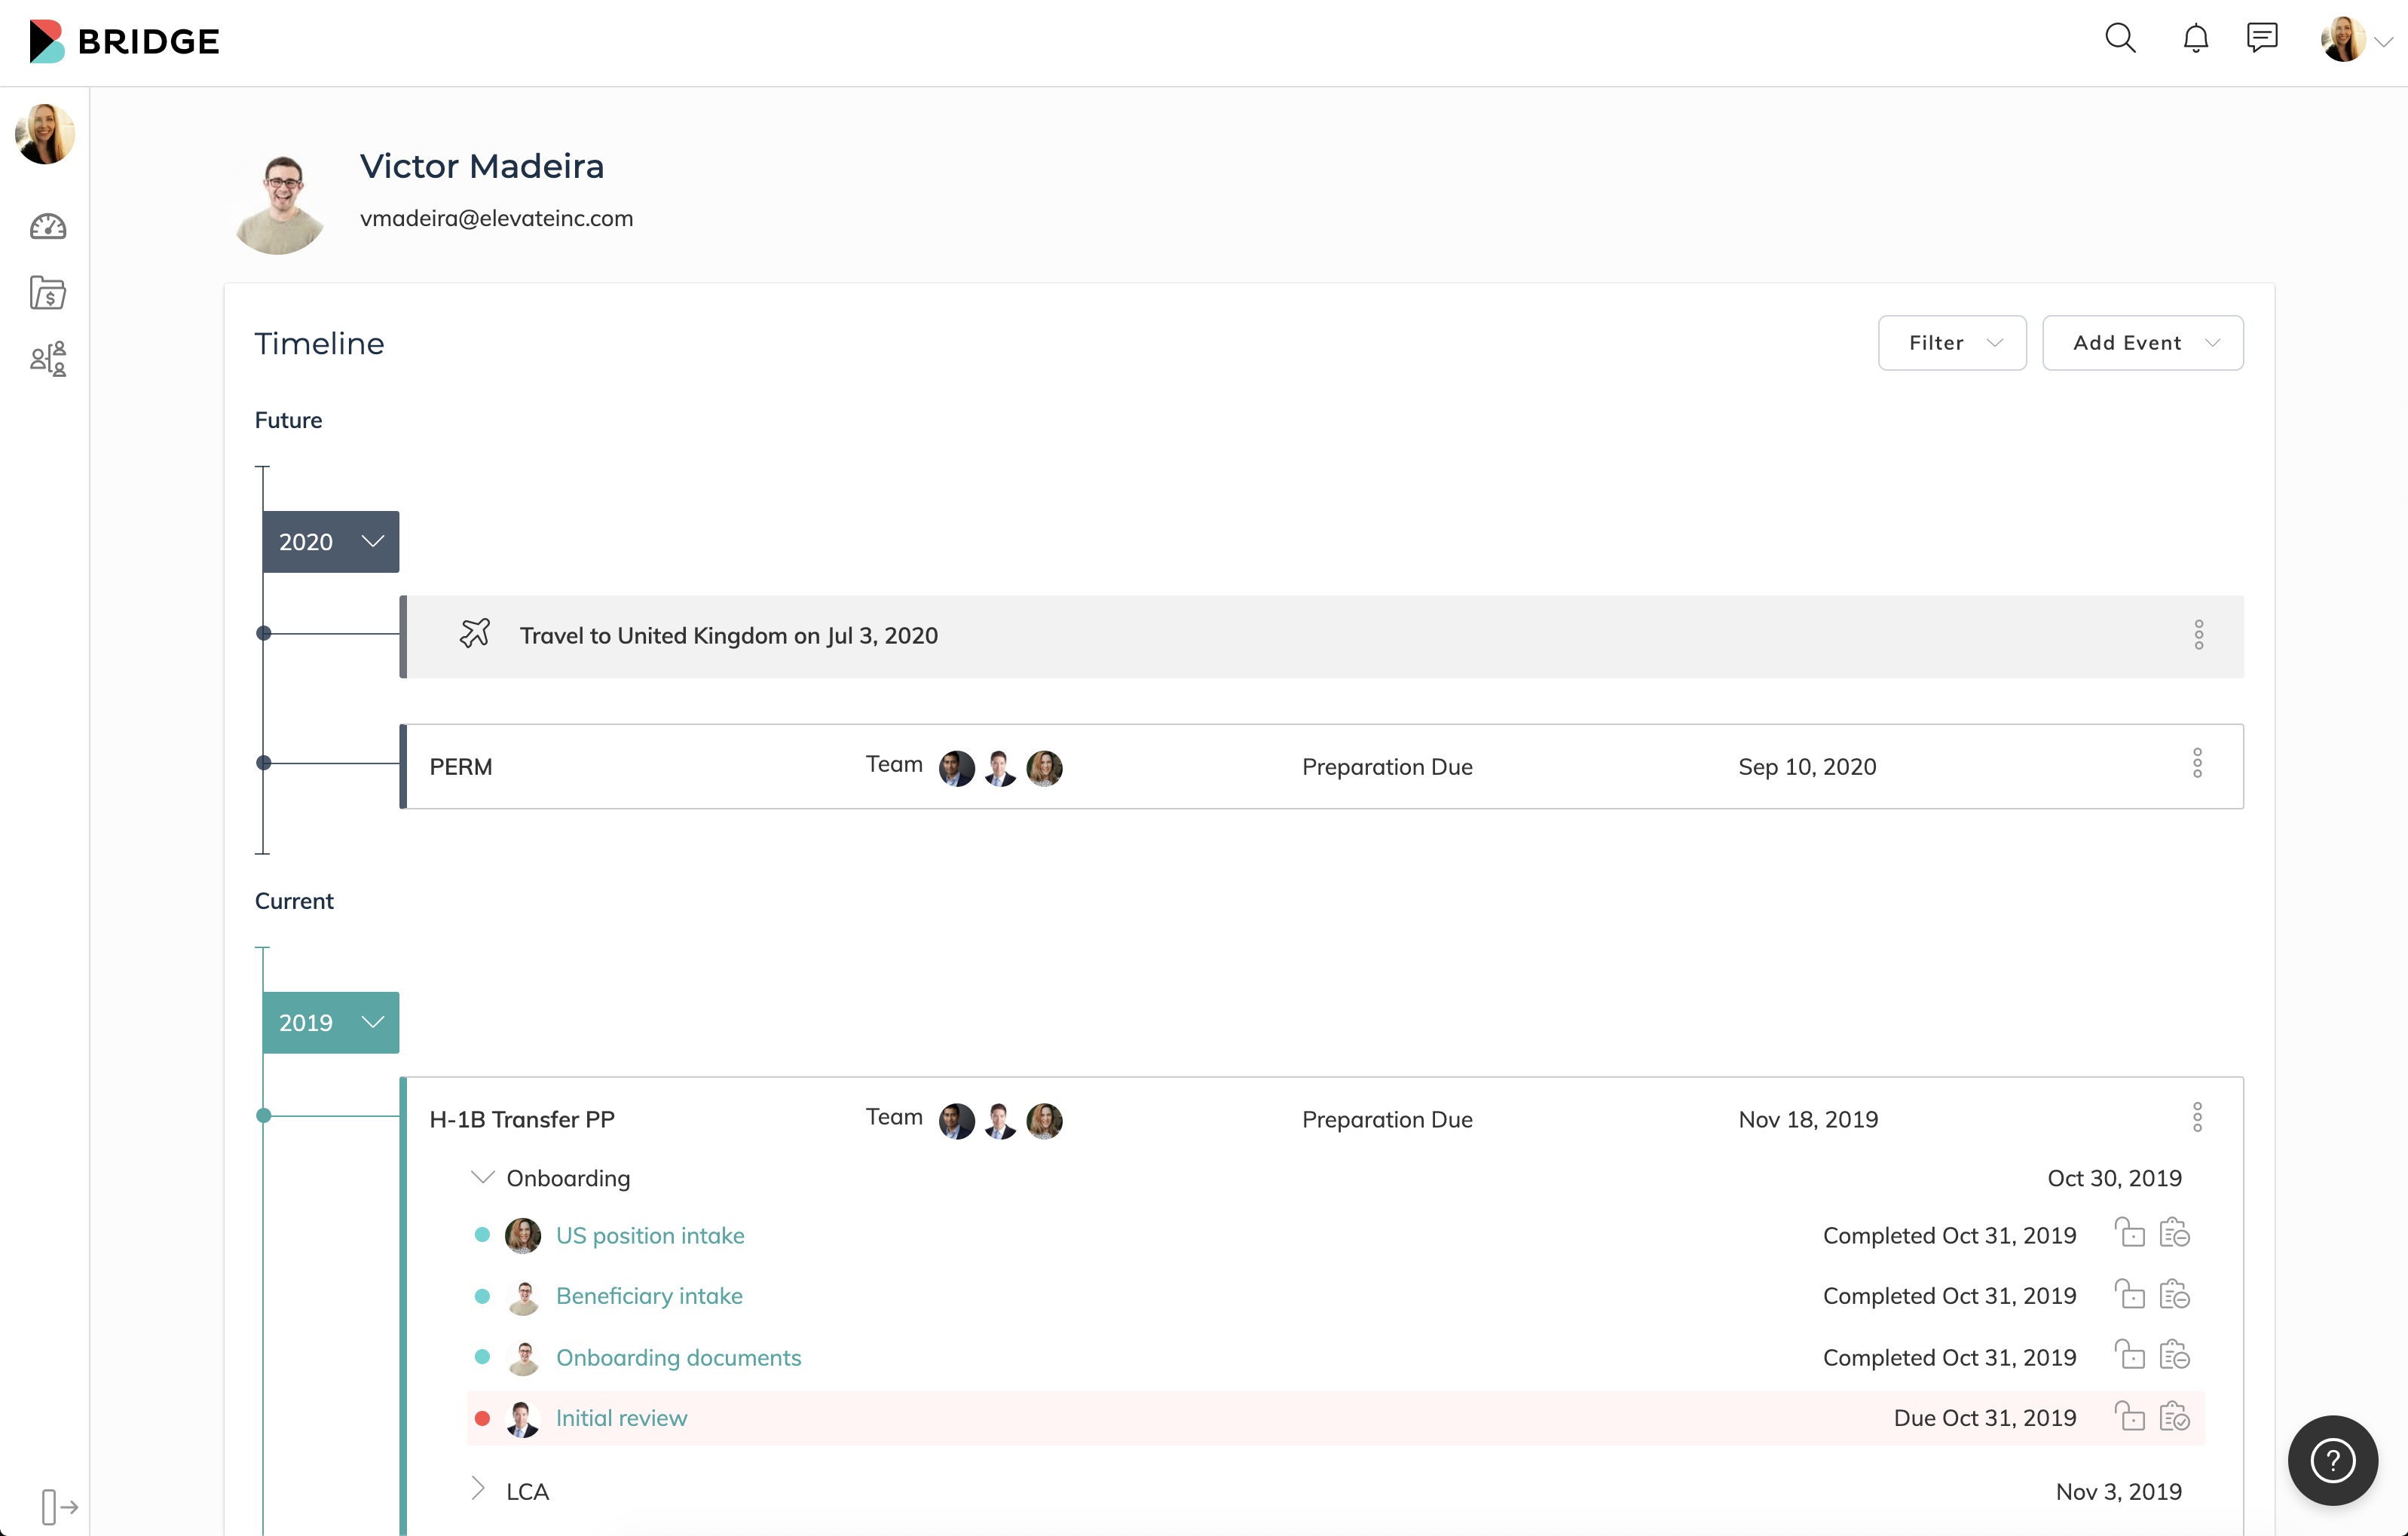The height and width of the screenshot is (1536, 2408).
Task: Open kebab menu for Travel to United Kingdom
Action: (2198, 635)
